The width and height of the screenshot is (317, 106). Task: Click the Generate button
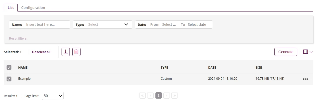[286, 52]
